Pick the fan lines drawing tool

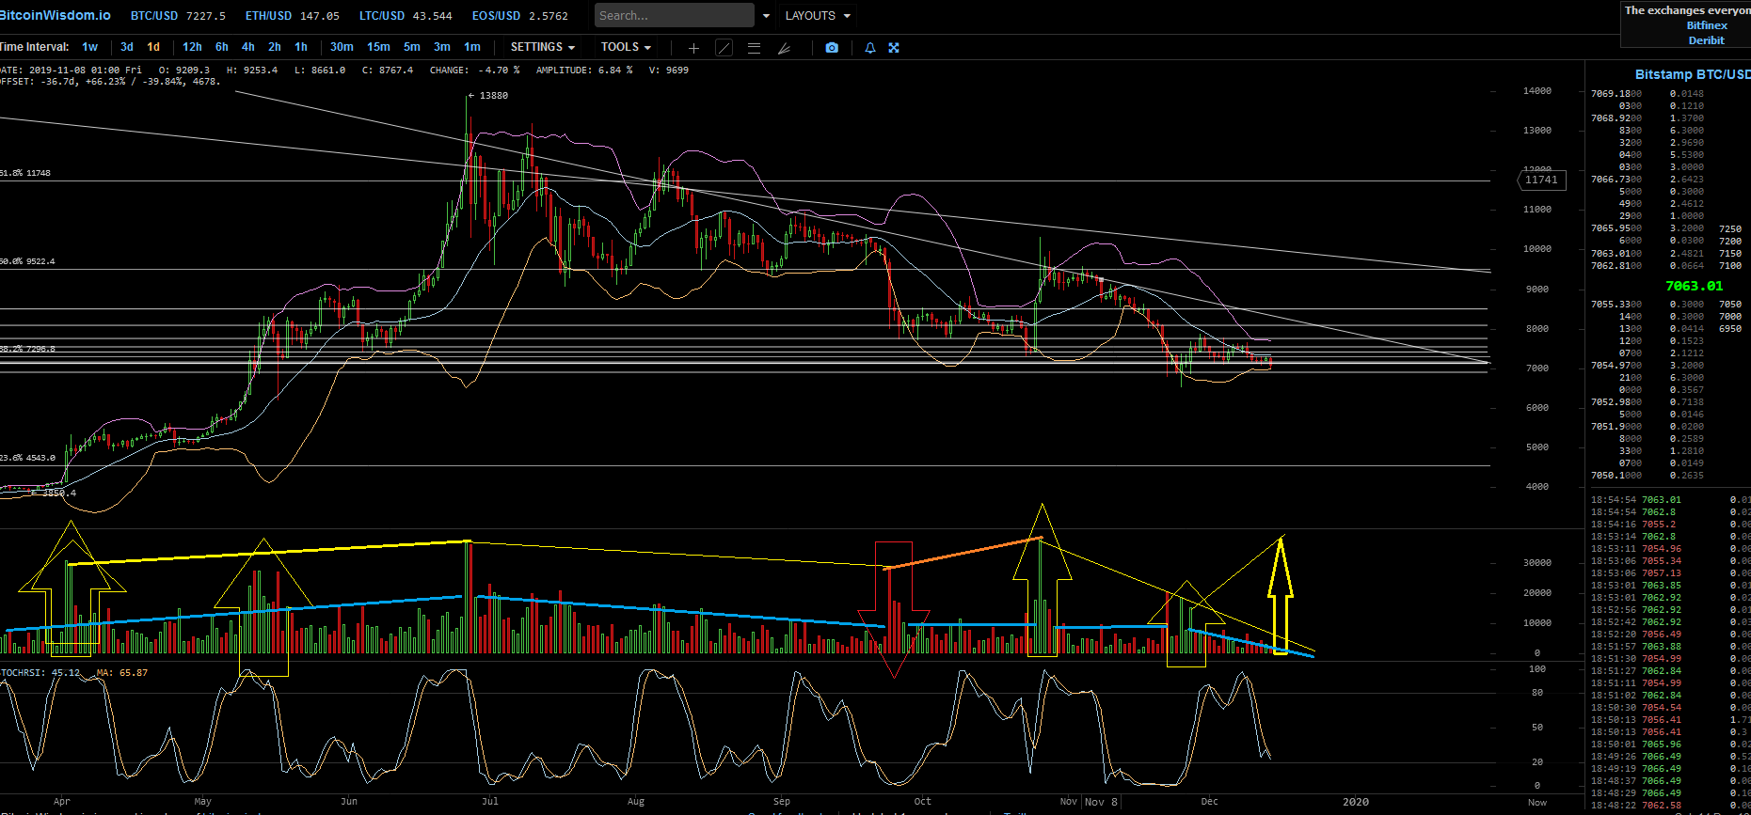tap(784, 48)
